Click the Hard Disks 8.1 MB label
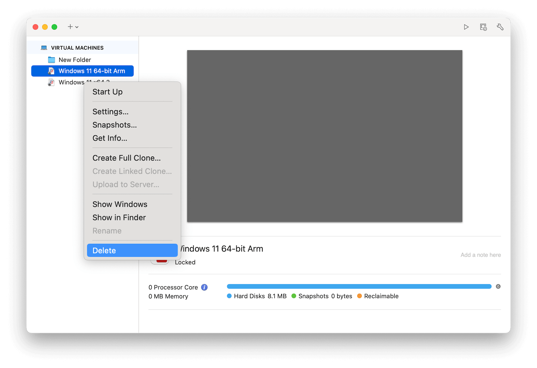Viewport: 537px width, 368px height. [x=260, y=296]
